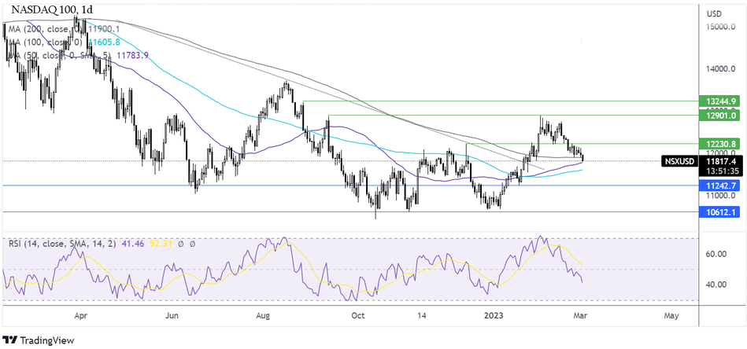The width and height of the screenshot is (747, 349).
Task: Click the TradingView logo icon
Action: tap(13, 339)
